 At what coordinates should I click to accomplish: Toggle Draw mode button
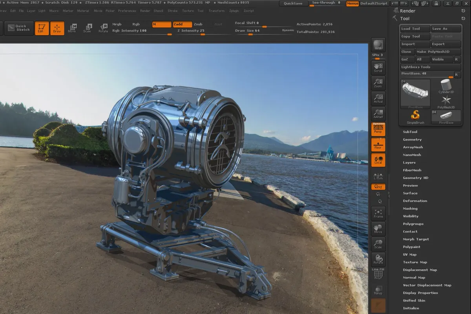(57, 28)
